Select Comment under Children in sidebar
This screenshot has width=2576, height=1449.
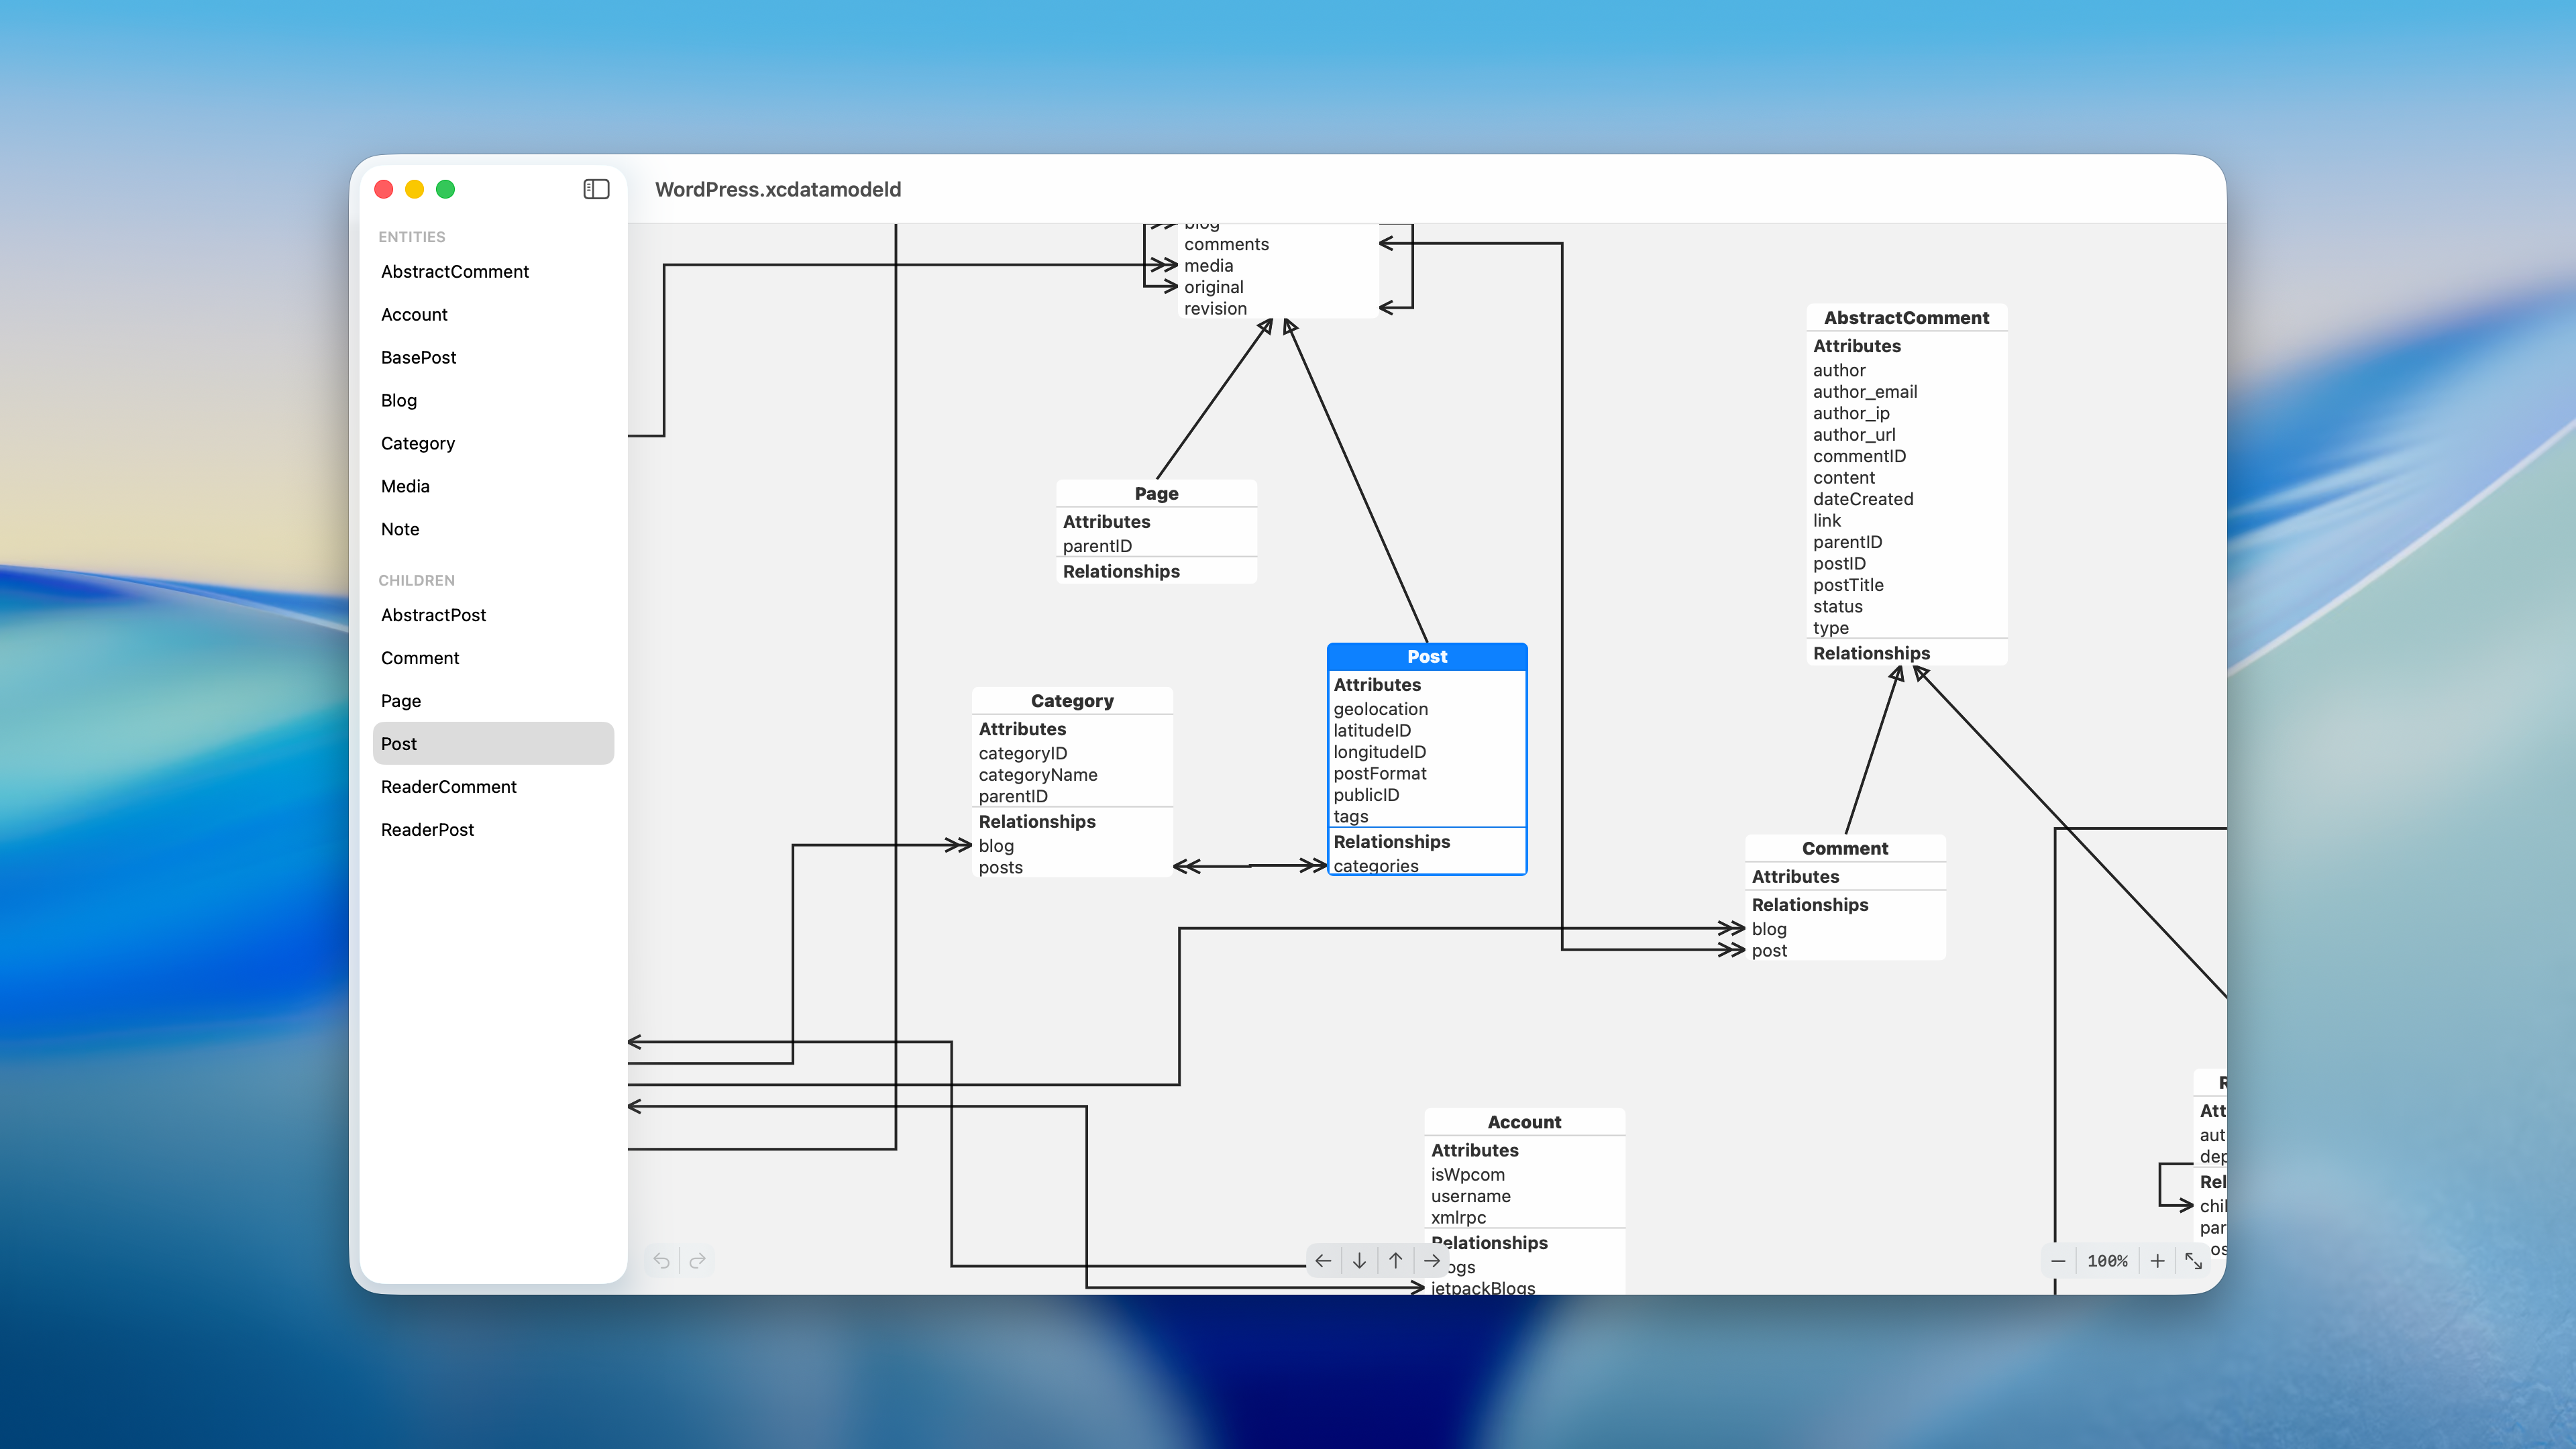click(x=493, y=658)
